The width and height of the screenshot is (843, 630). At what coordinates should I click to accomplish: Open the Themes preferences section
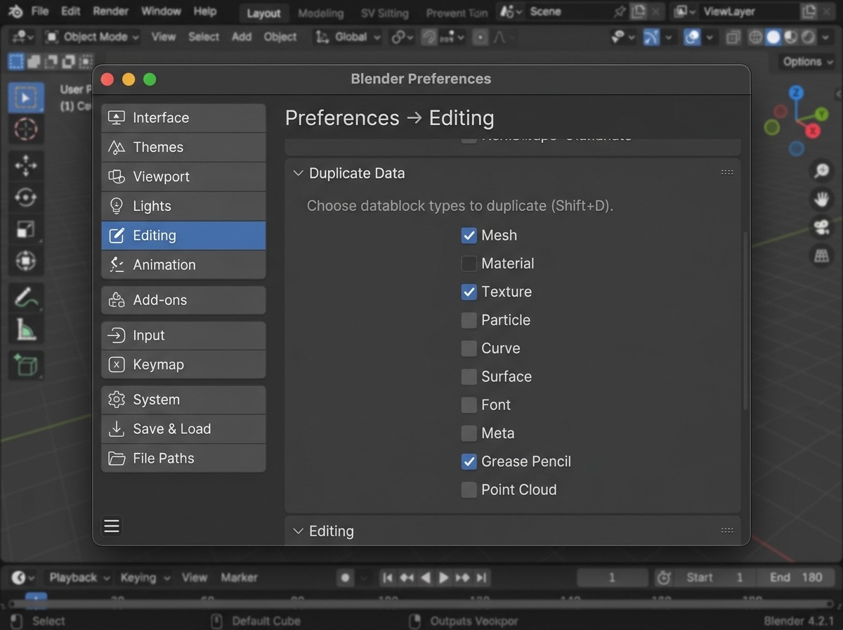(x=183, y=148)
